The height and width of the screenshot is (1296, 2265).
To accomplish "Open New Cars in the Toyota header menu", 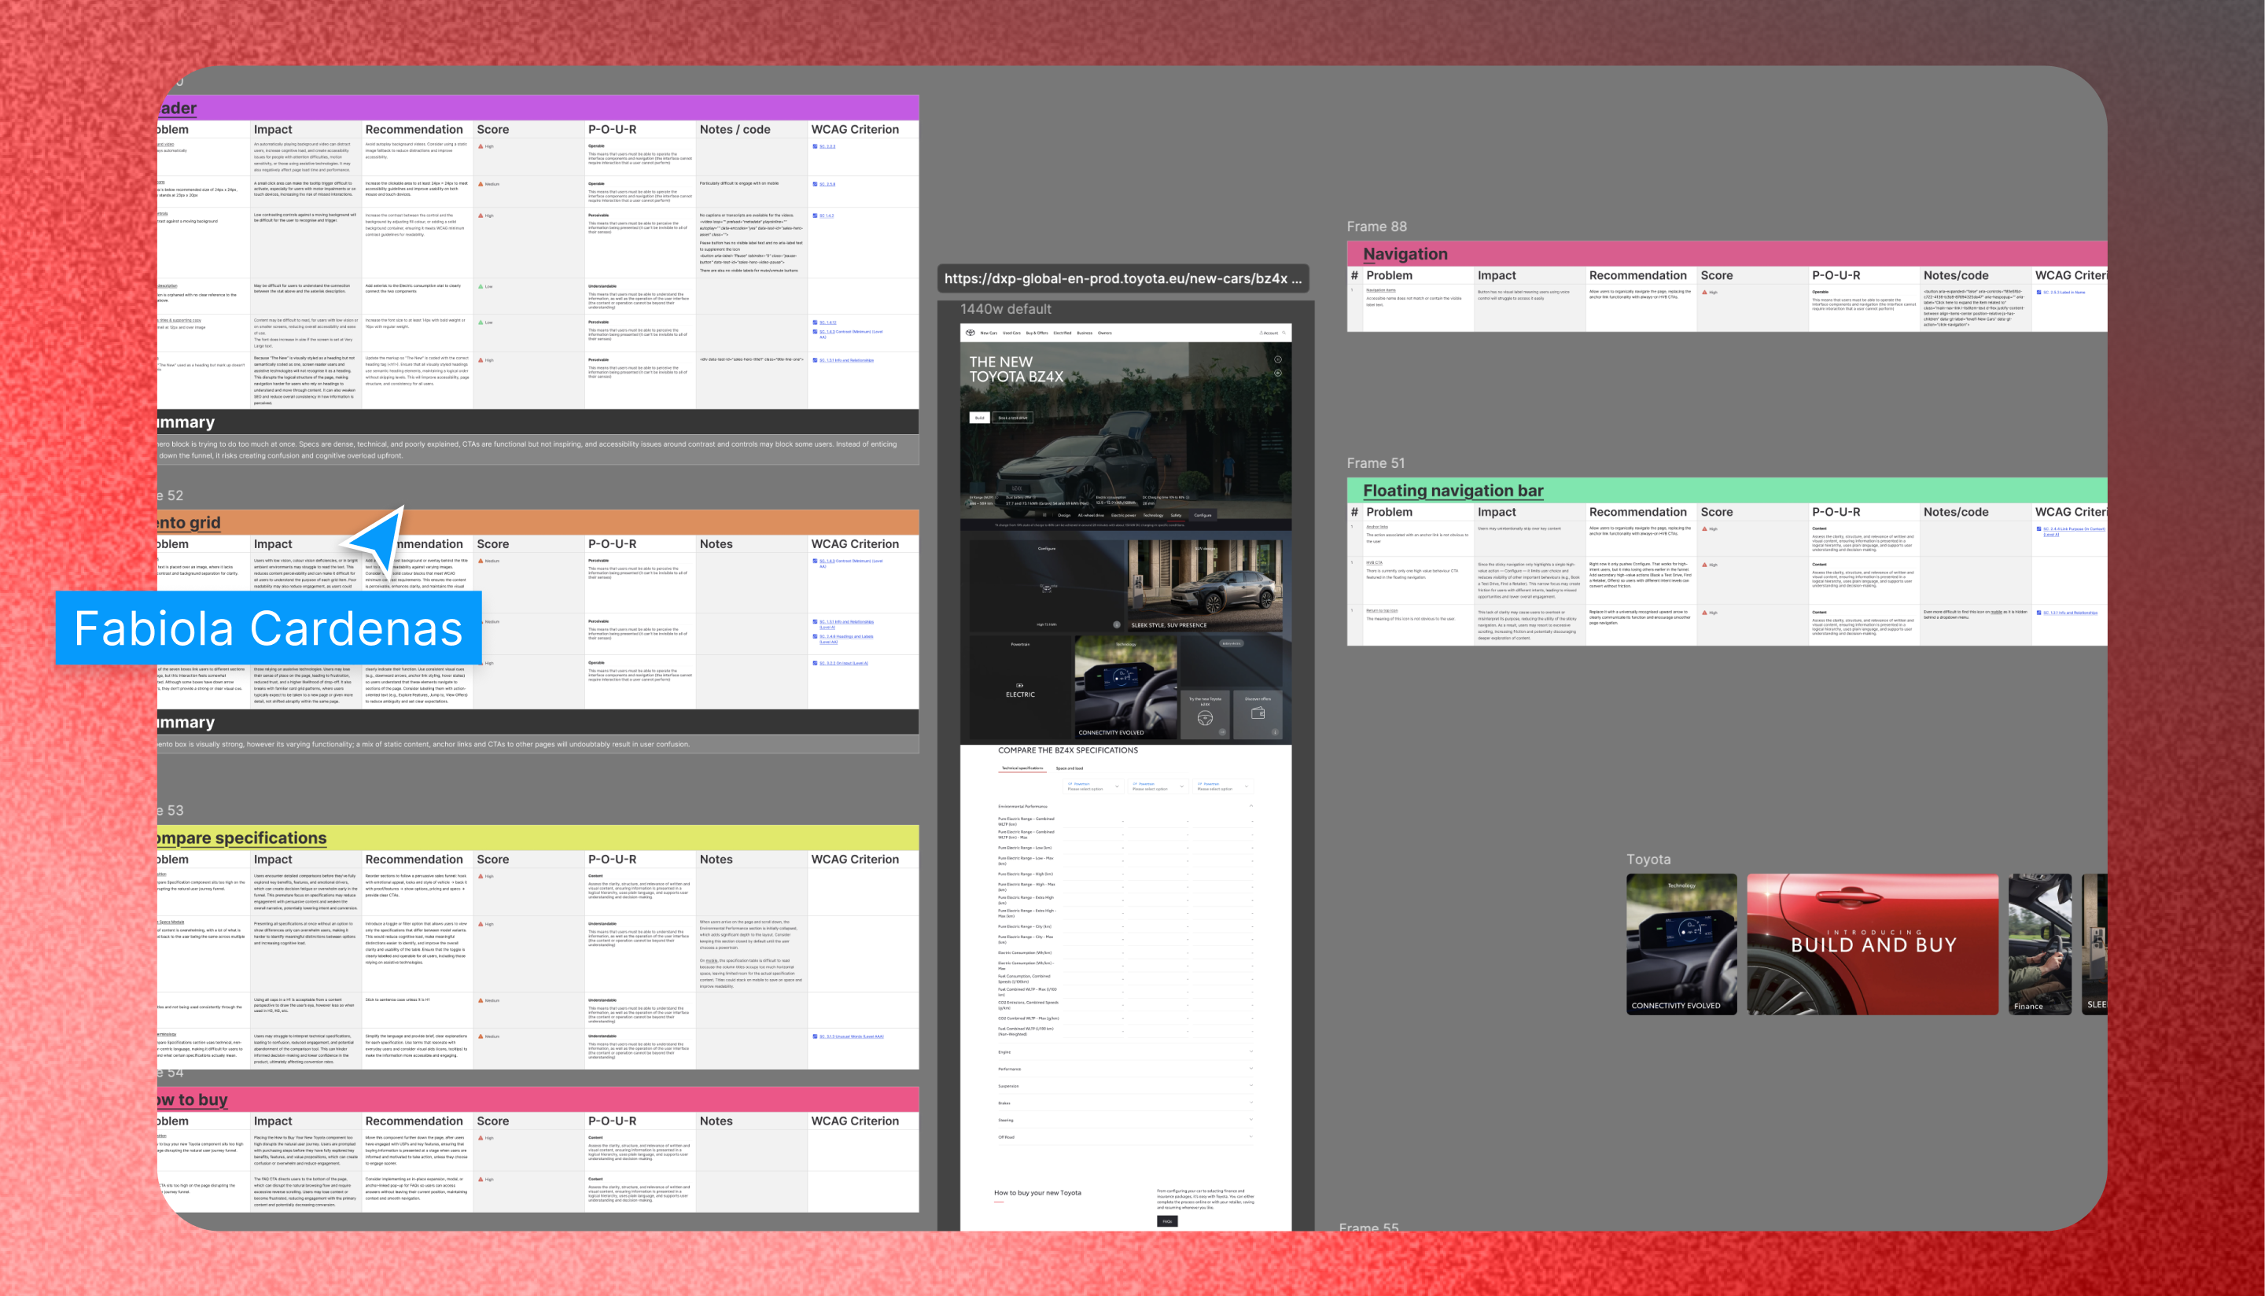I will 989,333.
